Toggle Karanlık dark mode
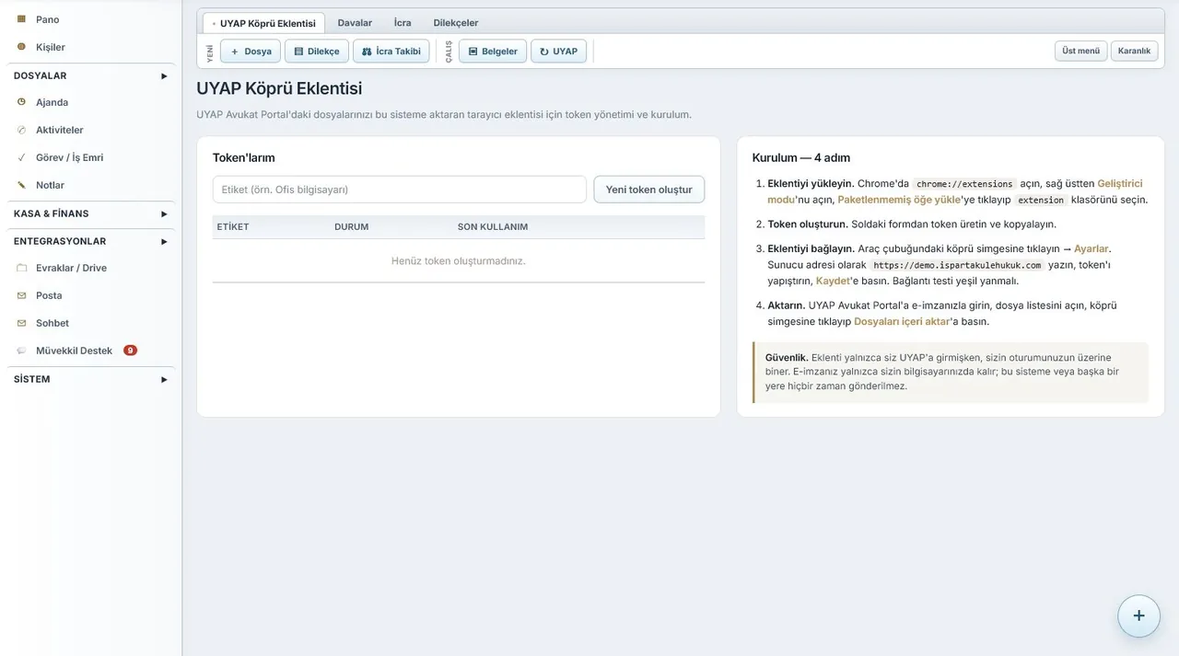 tap(1134, 52)
